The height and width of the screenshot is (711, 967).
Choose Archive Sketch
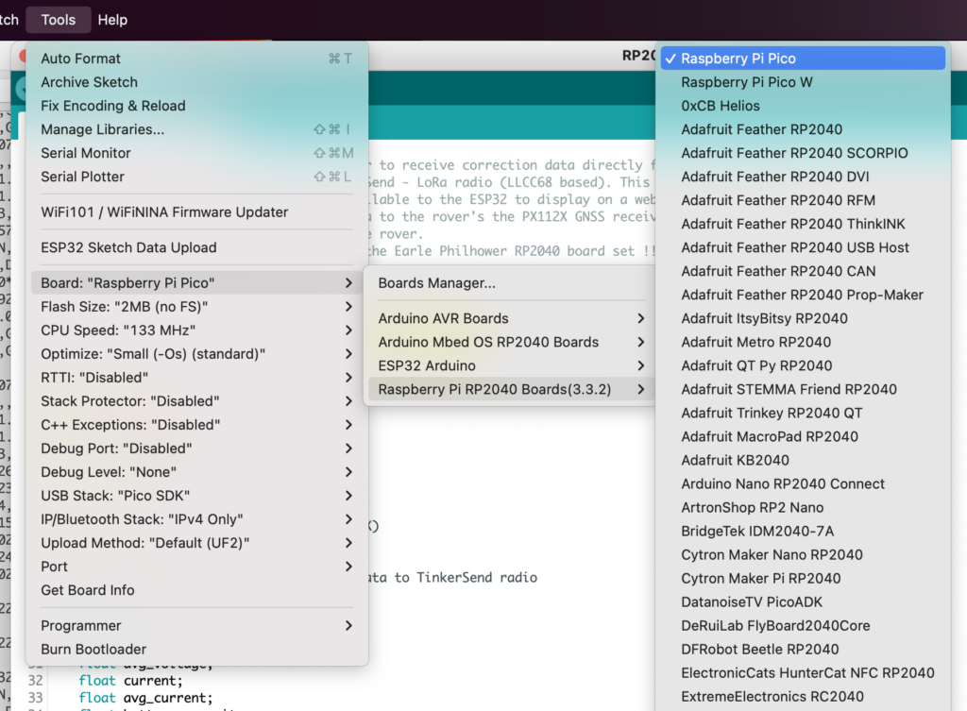[196, 82]
